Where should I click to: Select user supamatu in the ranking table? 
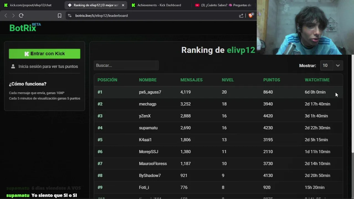[148, 128]
